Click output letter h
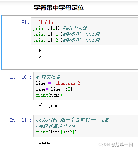Viewport: 138px width, 150px height. [40, 51]
